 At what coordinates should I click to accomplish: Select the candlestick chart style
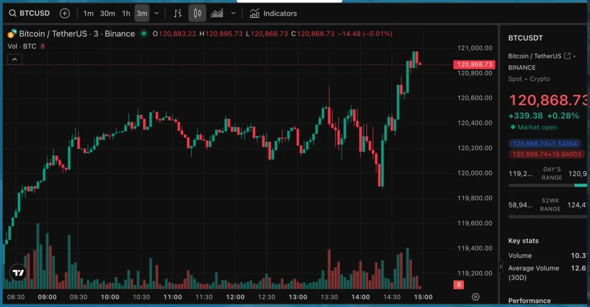pos(197,13)
